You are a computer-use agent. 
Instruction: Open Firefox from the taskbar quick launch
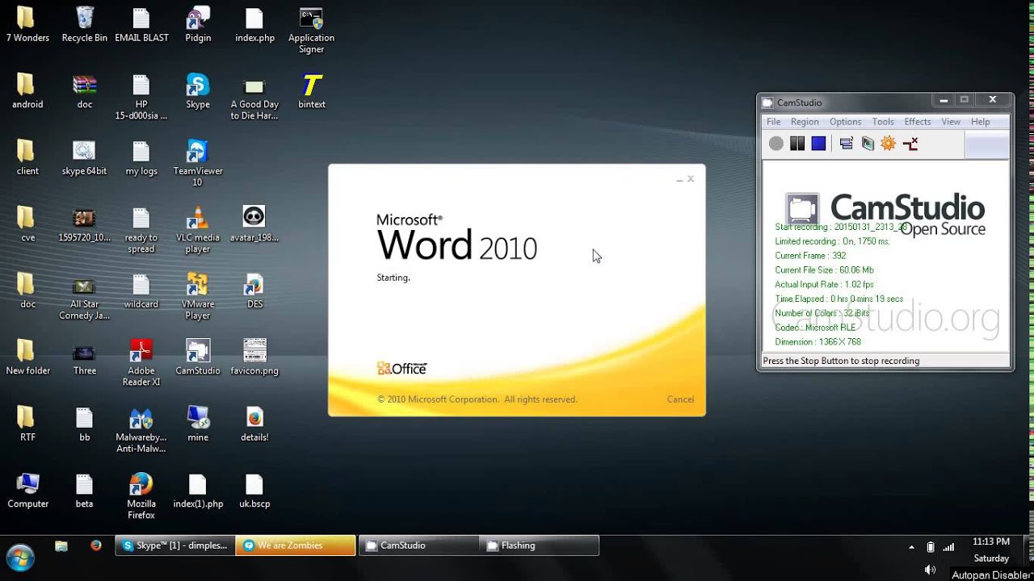pyautogui.click(x=96, y=545)
